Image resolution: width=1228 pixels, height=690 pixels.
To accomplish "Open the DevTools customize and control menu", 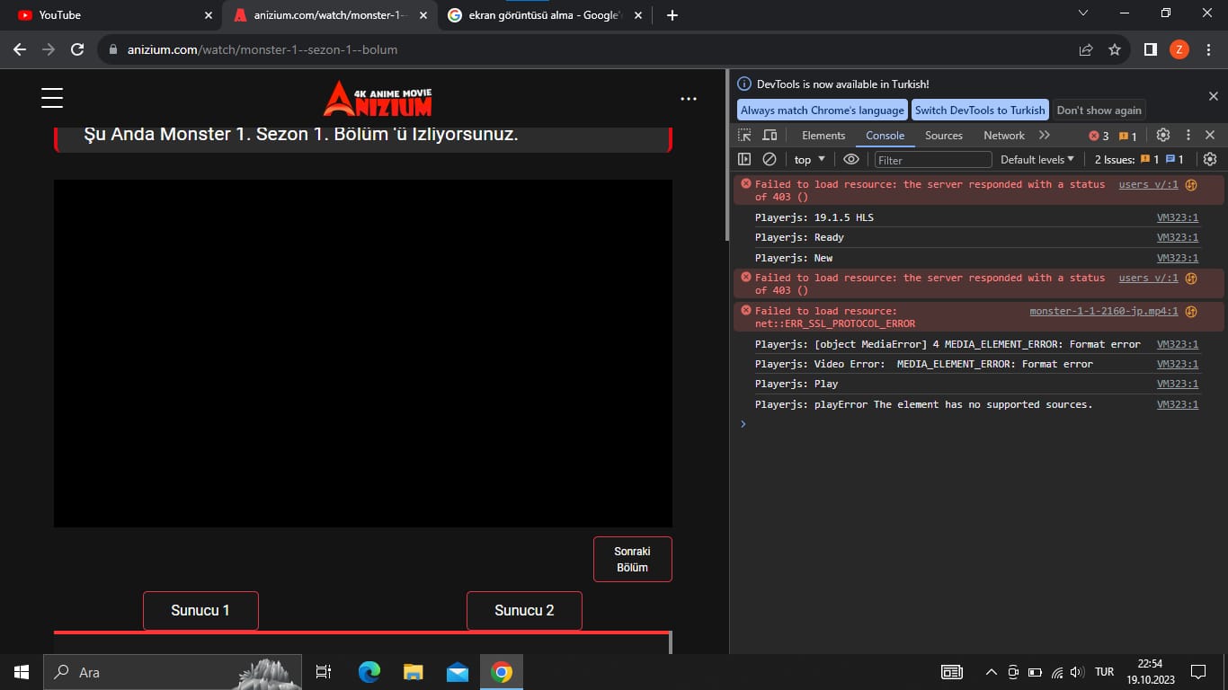I will (x=1188, y=135).
